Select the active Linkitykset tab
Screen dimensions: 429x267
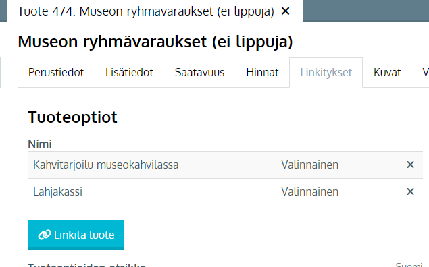coord(326,73)
